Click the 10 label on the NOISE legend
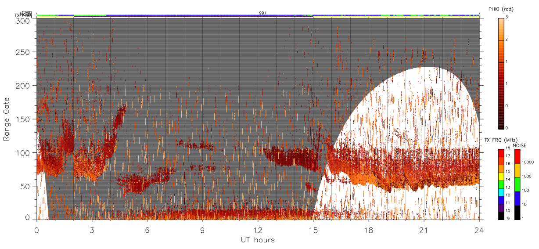The height and width of the screenshot is (249, 539). point(524,204)
